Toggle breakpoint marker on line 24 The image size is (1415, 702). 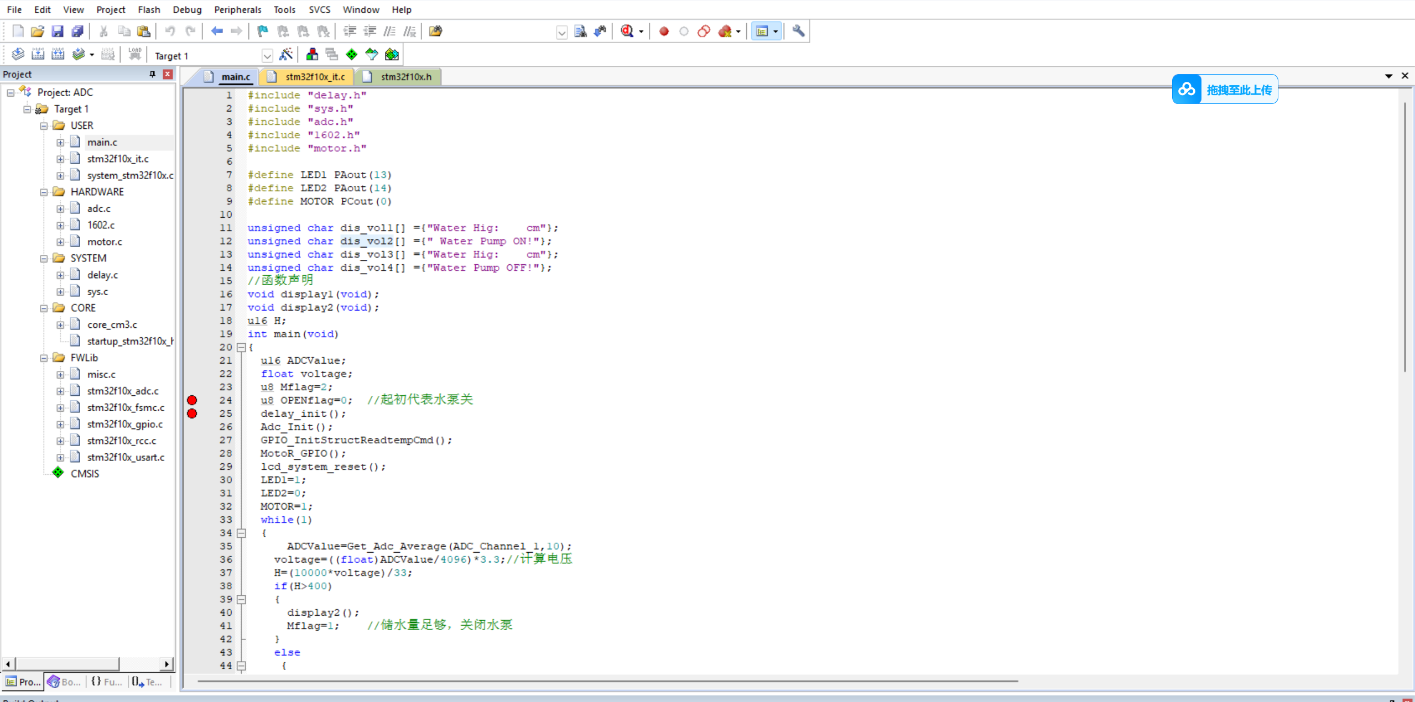pos(192,400)
